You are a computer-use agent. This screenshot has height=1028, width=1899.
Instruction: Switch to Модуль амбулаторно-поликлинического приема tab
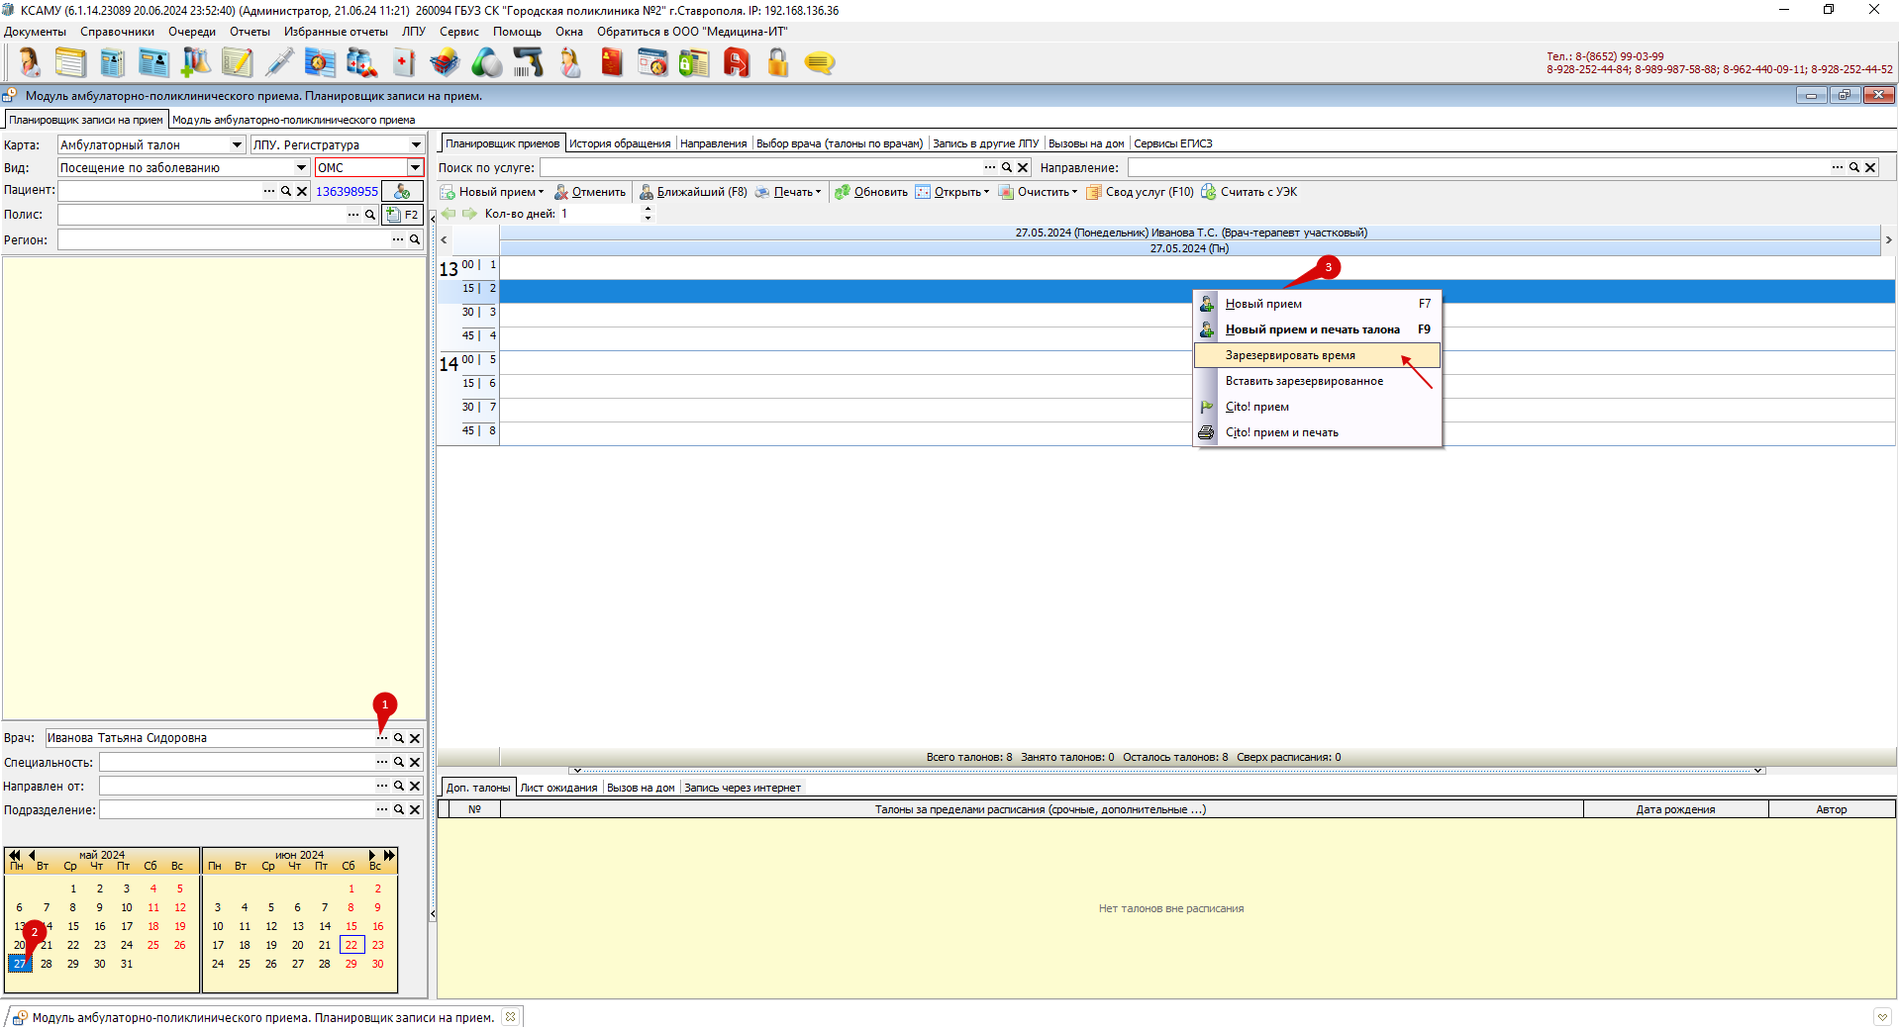[293, 120]
